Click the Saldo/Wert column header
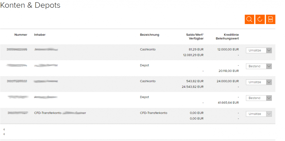The width and height of the screenshot is (285, 141). [x=195, y=36]
